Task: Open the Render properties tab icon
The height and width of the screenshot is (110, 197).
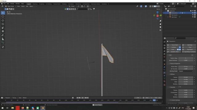Action: [164, 45]
